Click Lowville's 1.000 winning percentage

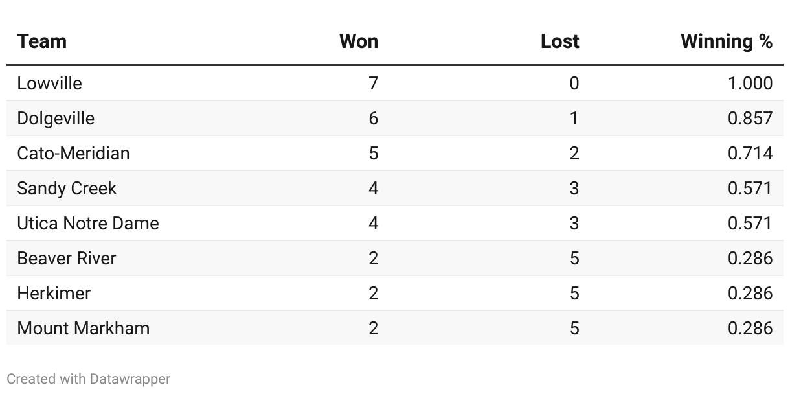coord(751,84)
